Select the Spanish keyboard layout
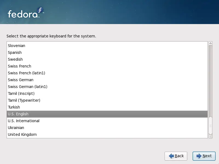The image size is (219, 164). click(15, 52)
